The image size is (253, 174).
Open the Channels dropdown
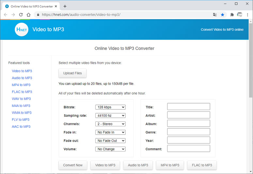coord(110,124)
